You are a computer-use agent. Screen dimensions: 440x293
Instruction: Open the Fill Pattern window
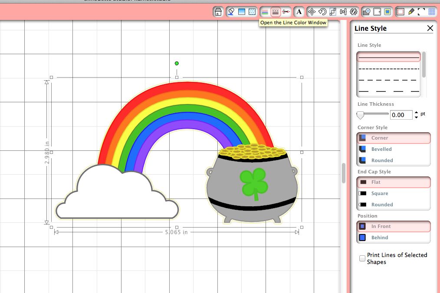click(x=252, y=12)
